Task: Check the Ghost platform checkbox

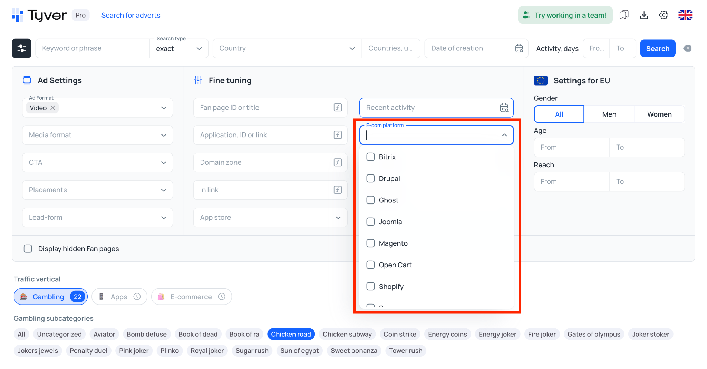Action: pos(370,200)
